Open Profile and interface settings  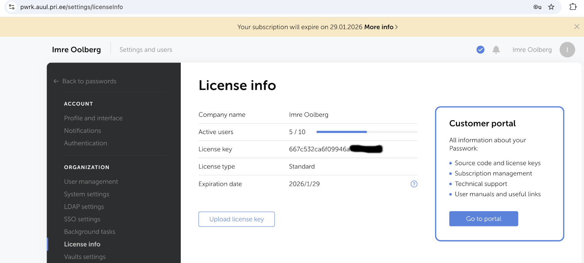[93, 118]
